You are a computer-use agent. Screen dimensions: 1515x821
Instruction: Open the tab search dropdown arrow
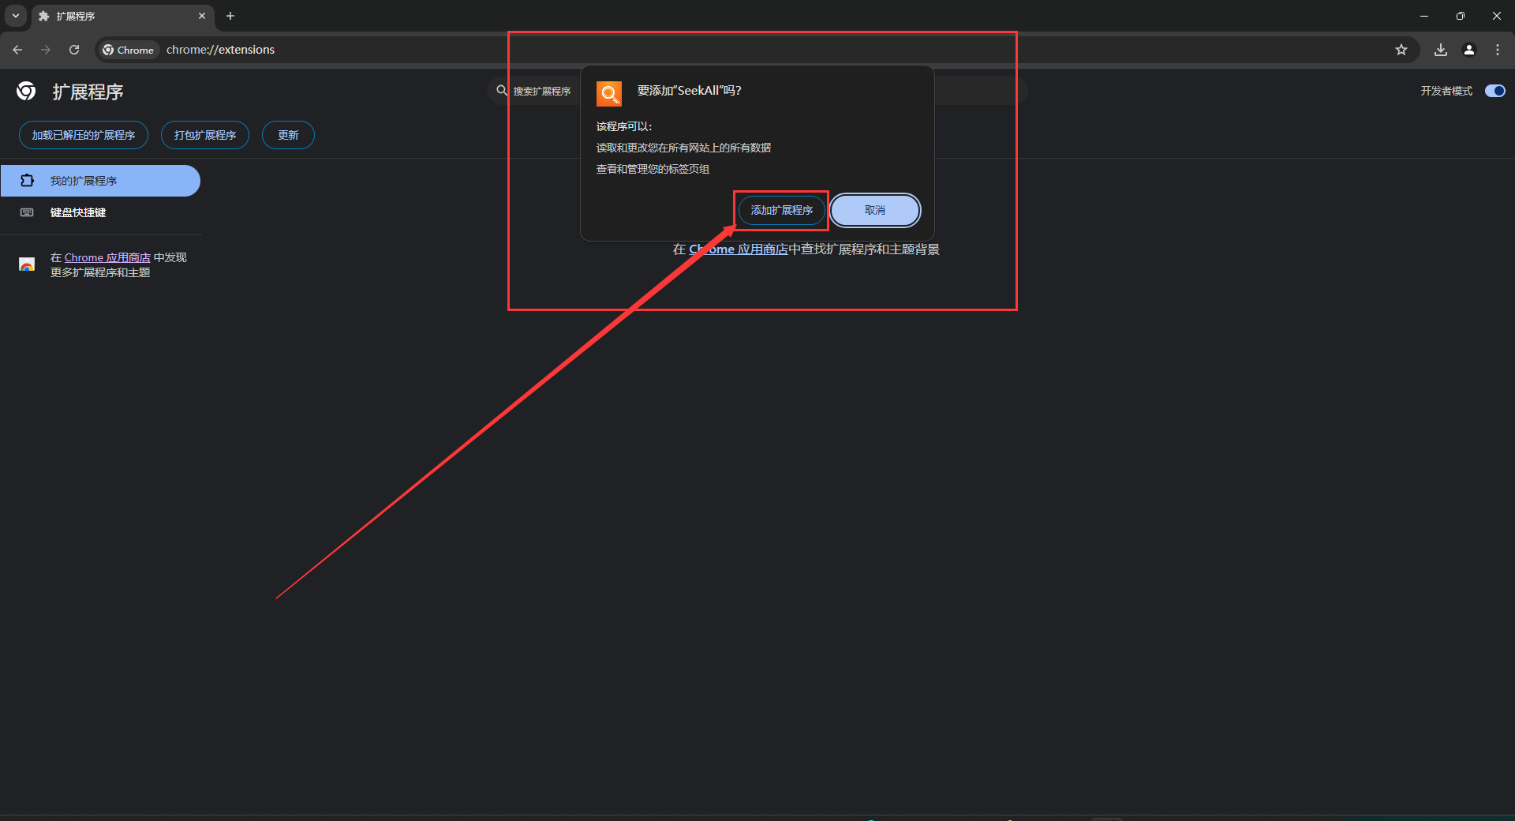[x=16, y=16]
